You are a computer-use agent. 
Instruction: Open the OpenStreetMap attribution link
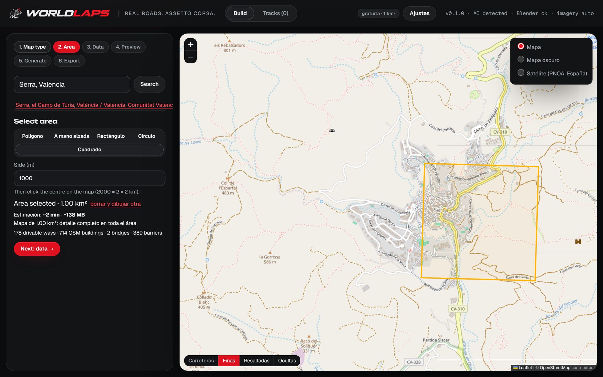click(x=555, y=368)
